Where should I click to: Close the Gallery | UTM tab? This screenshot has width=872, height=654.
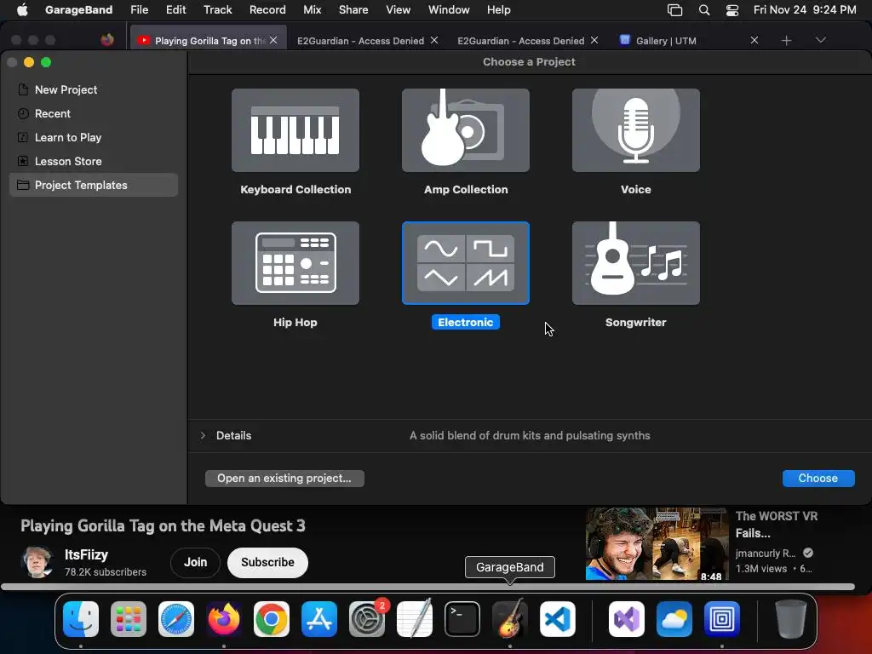click(754, 40)
